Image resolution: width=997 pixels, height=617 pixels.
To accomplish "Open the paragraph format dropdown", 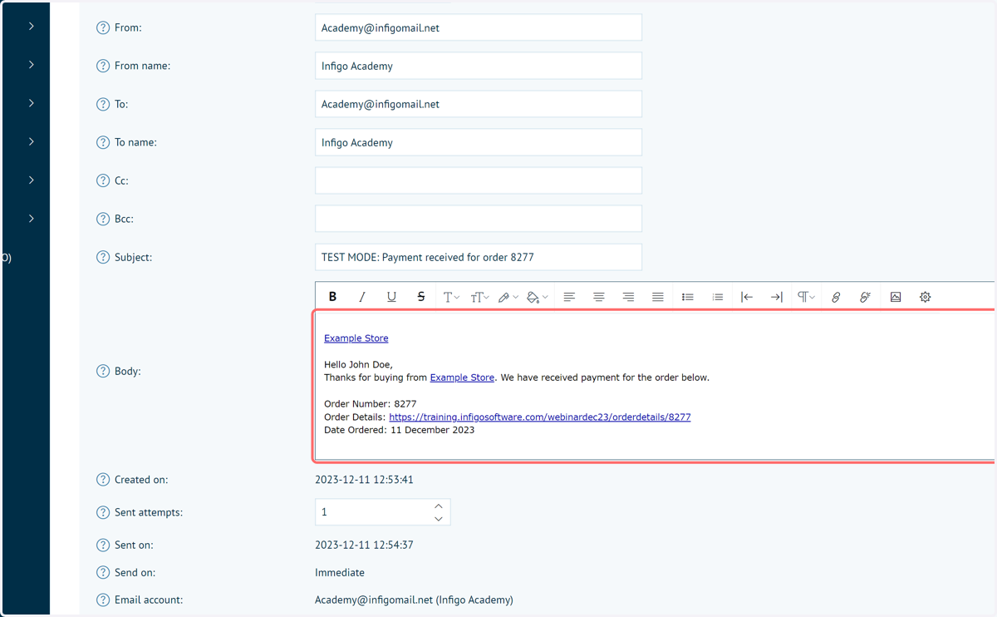I will pyautogui.click(x=806, y=297).
